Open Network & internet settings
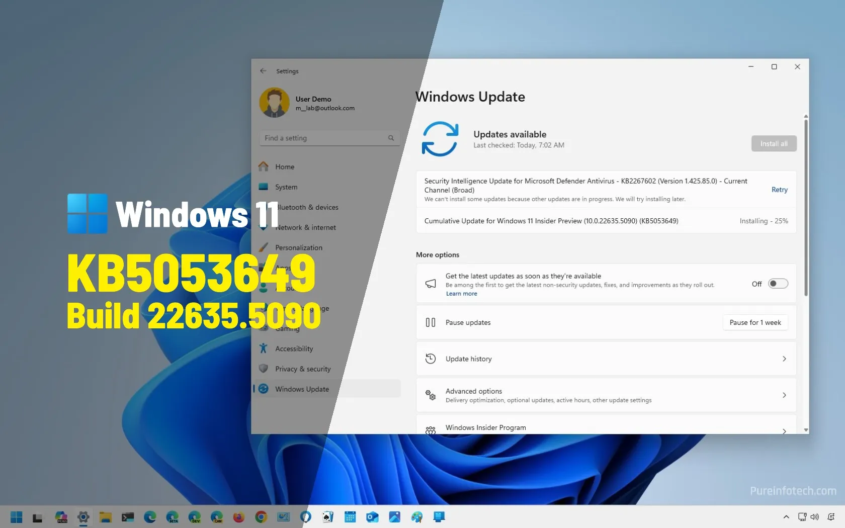Screen dimensions: 845x528 (x=306, y=227)
